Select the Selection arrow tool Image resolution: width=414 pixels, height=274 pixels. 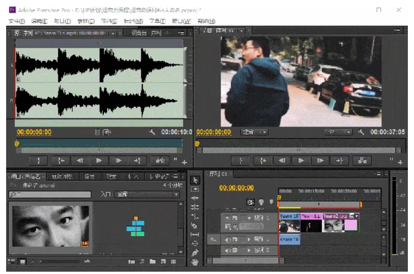point(195,180)
